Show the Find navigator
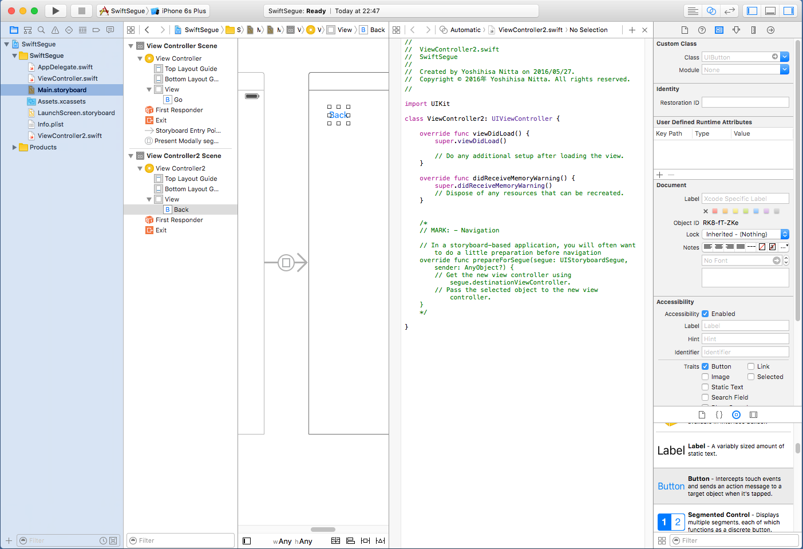Image resolution: width=803 pixels, height=549 pixels. tap(41, 30)
